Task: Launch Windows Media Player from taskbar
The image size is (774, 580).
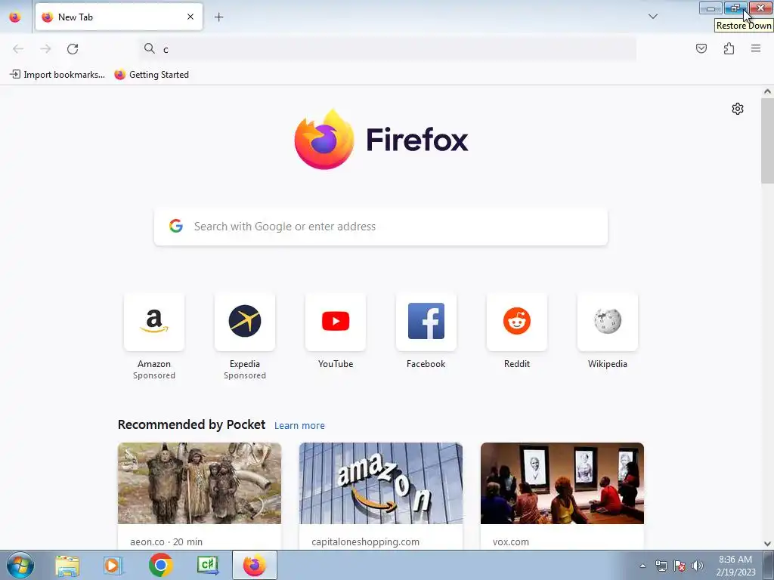Action: [x=113, y=565]
